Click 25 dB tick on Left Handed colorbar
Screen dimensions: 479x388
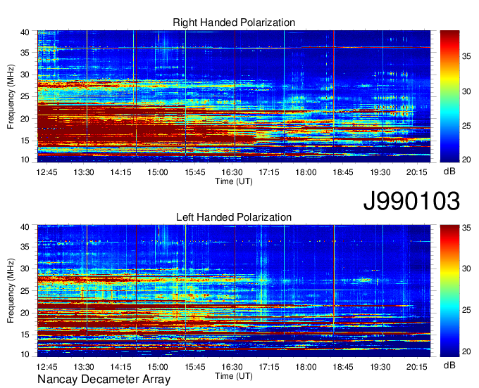466,310
